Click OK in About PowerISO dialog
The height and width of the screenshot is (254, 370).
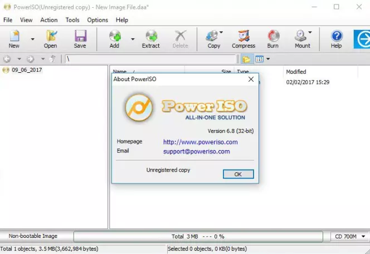coord(238,174)
